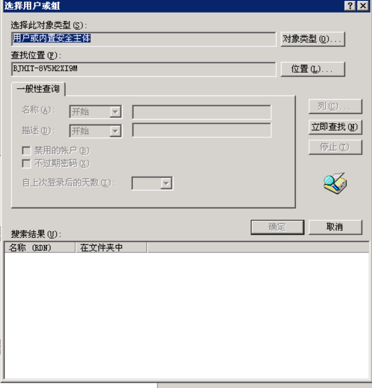372x388 pixels.
Task: Click the 在文件夹中 column header
Action: (111, 247)
